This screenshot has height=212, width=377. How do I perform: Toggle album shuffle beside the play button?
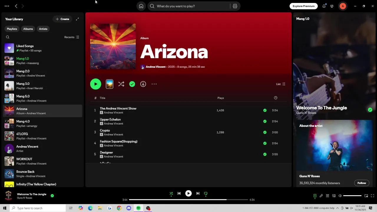point(121,84)
